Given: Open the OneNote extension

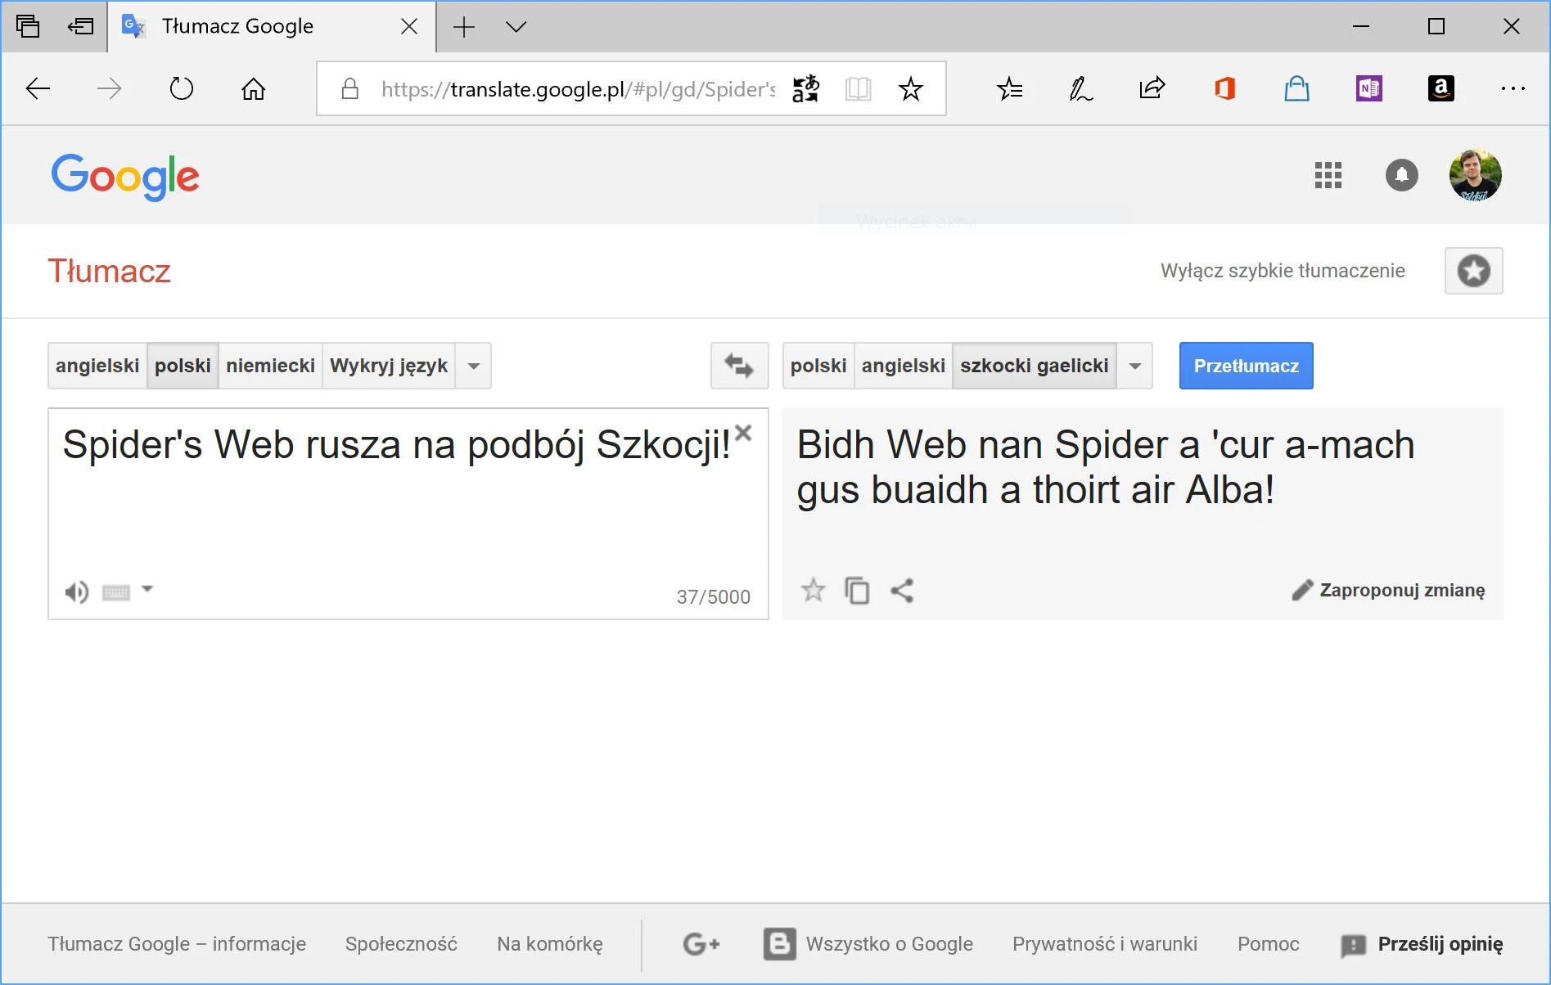Looking at the screenshot, I should click(x=1368, y=88).
